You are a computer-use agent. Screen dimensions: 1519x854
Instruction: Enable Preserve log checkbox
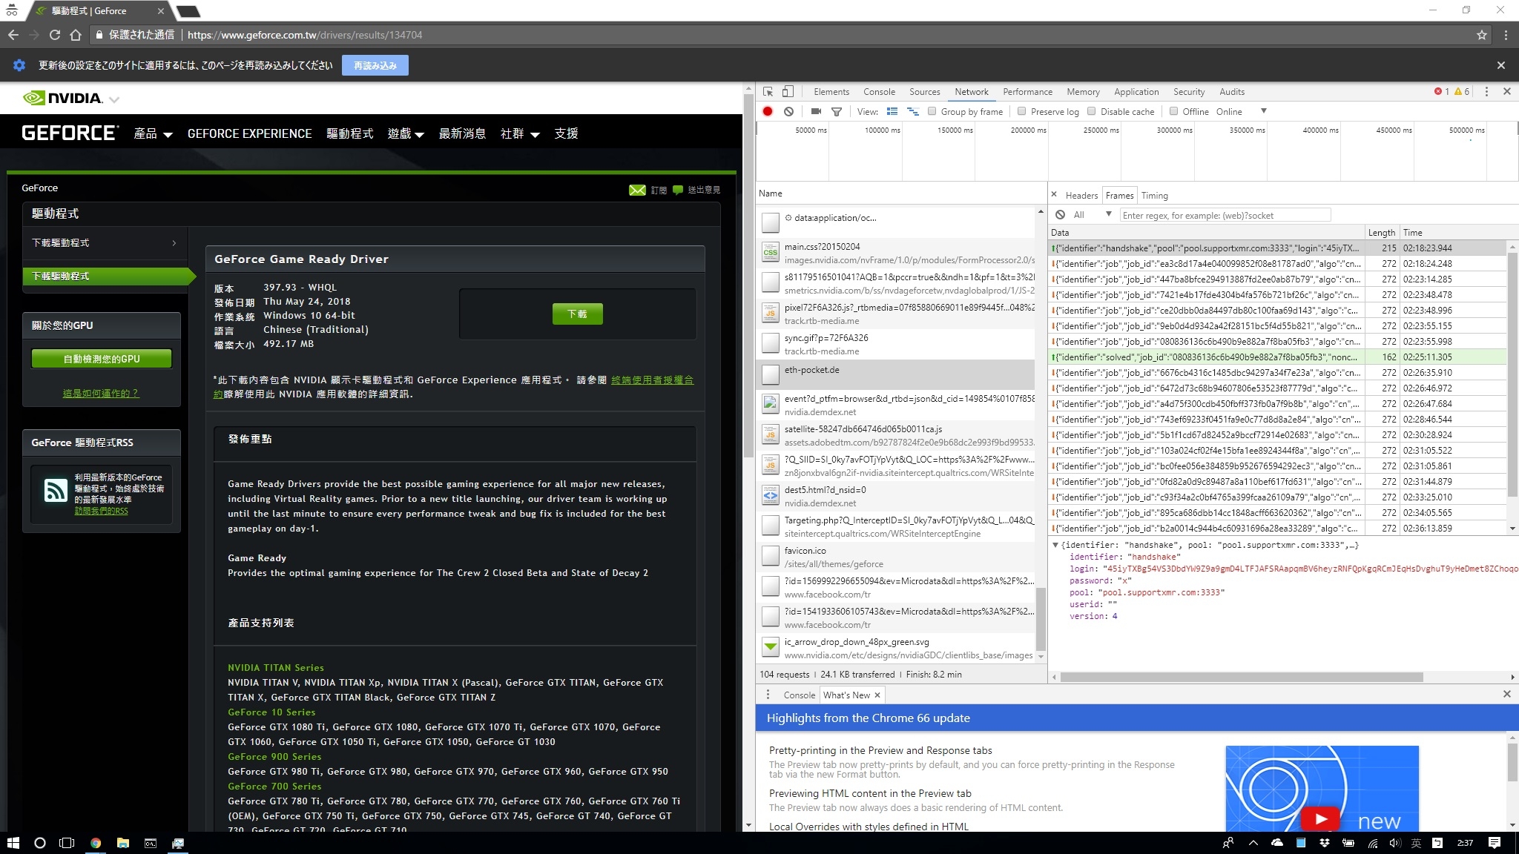click(x=1022, y=111)
